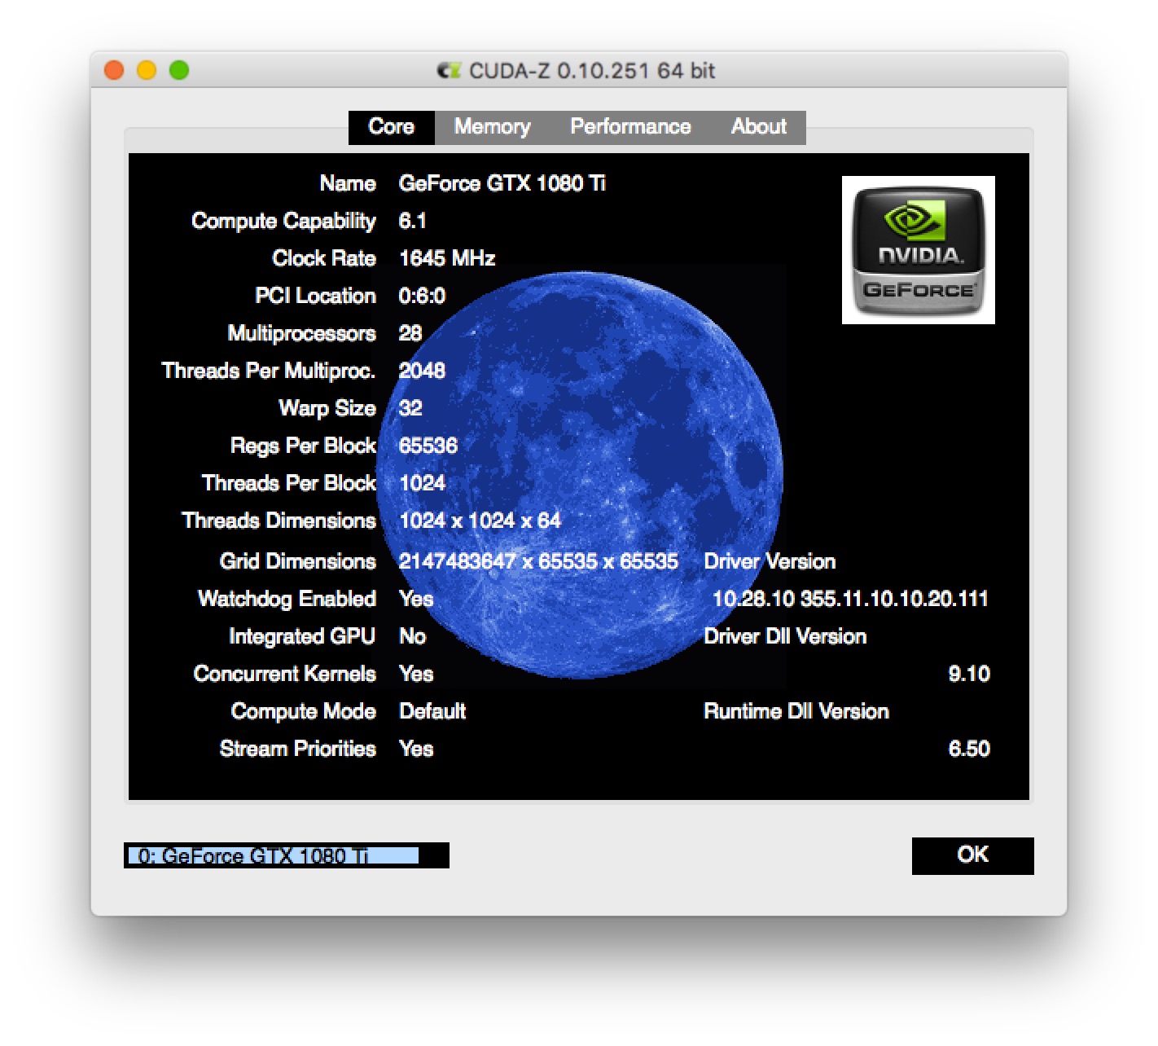This screenshot has height=1046, width=1158.
Task: Click the Driver Dll Version value "9.10"
Action: [969, 674]
